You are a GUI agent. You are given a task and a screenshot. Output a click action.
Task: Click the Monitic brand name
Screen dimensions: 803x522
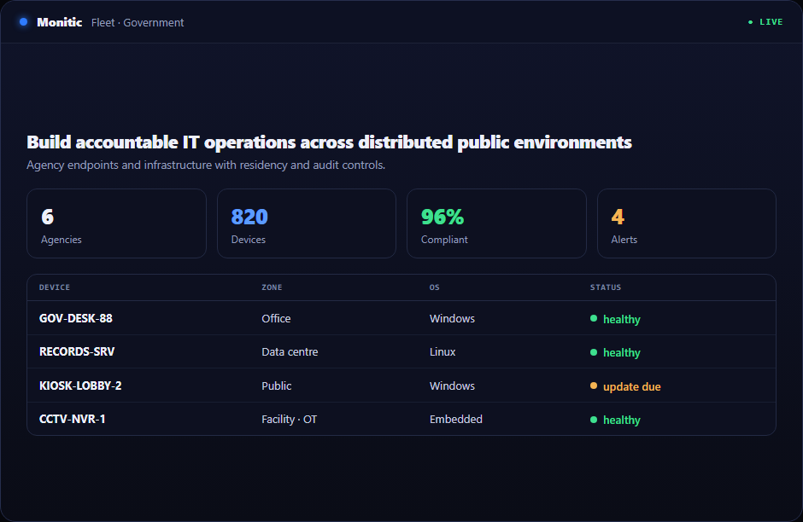pos(60,22)
